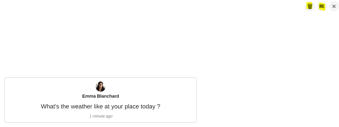The image size is (339, 127).
Task: Open the sender's round avatar photo
Action: (x=101, y=87)
